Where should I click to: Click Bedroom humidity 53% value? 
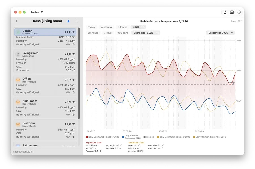point(66,130)
